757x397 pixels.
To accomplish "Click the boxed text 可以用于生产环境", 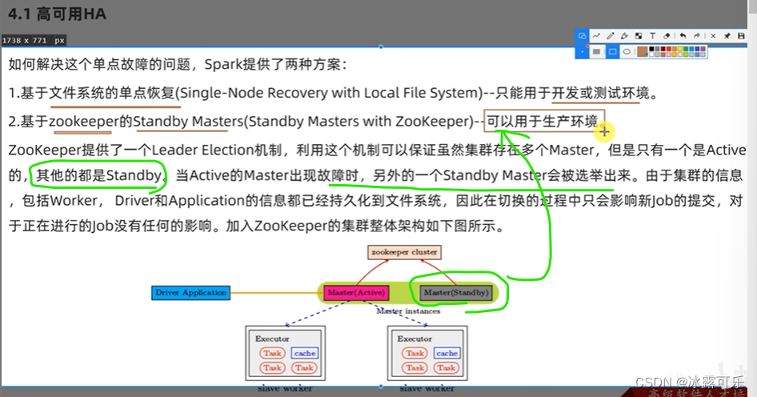I will 543,121.
